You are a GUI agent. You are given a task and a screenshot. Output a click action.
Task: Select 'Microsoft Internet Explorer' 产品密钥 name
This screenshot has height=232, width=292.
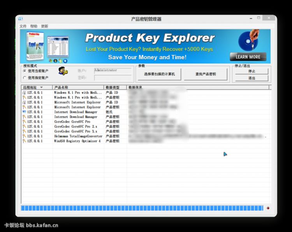(x=77, y=107)
